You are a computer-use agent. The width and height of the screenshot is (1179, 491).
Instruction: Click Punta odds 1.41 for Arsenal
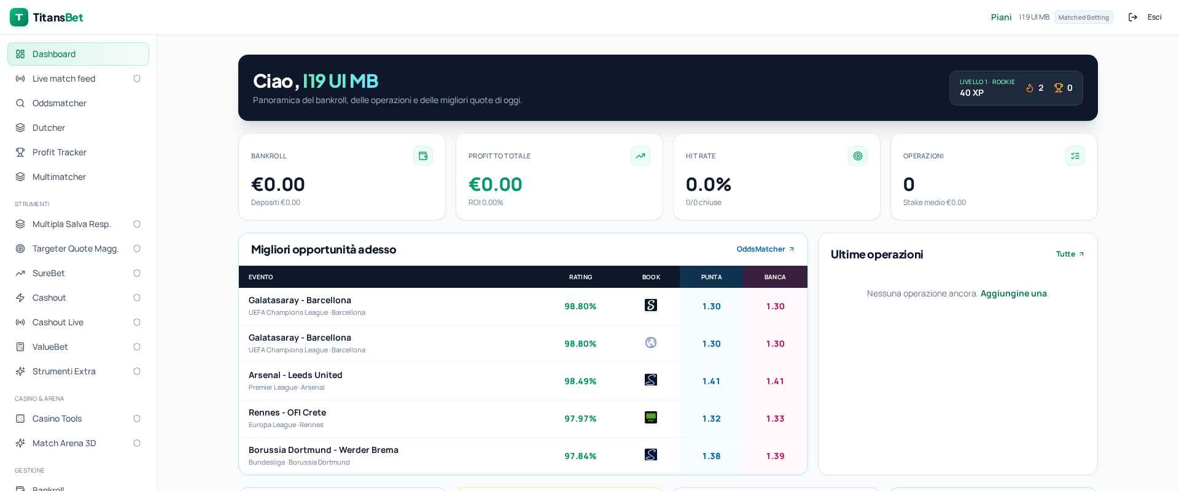click(x=711, y=381)
